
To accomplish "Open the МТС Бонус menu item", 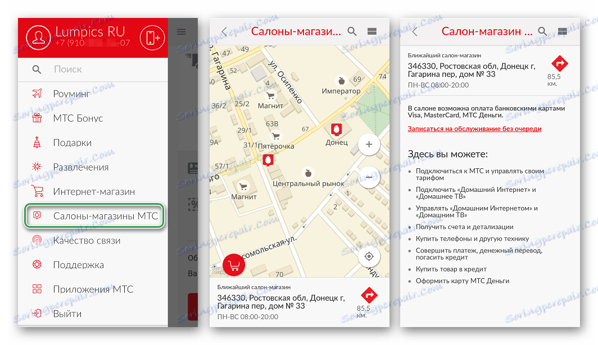I will pyautogui.click(x=93, y=118).
